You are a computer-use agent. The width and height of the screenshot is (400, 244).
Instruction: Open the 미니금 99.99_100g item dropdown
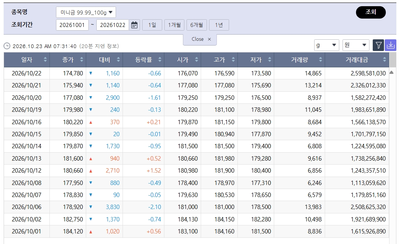click(x=86, y=12)
